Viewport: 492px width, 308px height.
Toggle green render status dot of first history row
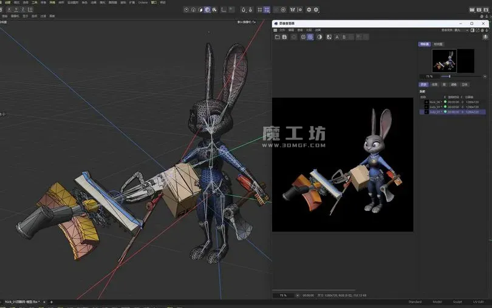[x=445, y=101]
